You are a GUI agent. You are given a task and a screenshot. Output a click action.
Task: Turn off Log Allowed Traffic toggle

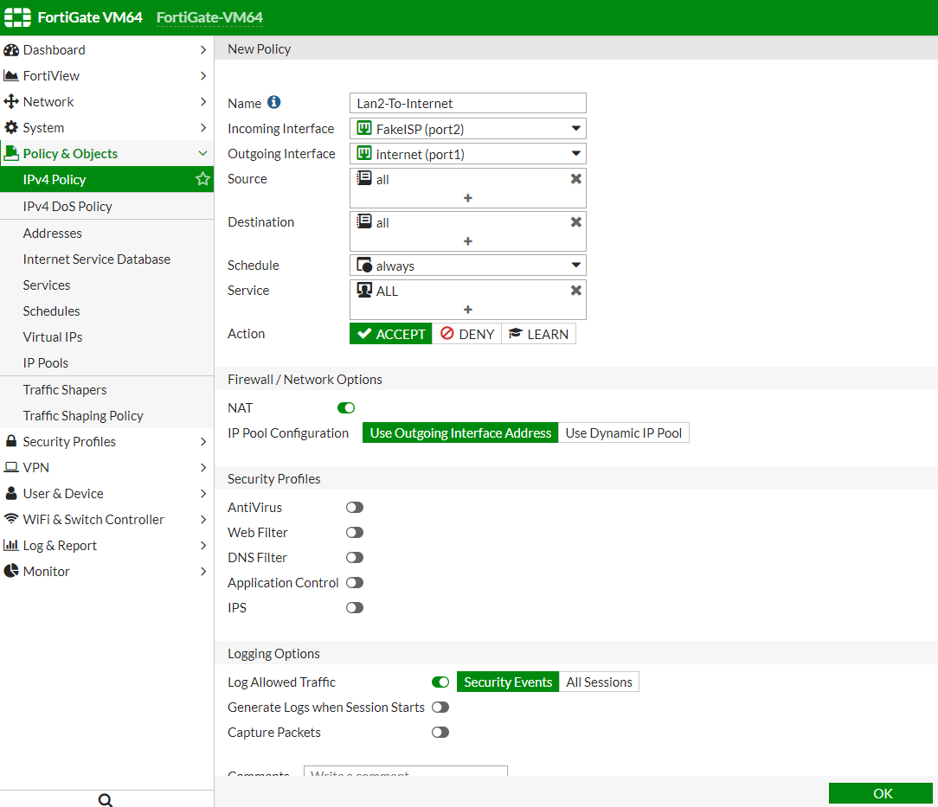point(440,682)
